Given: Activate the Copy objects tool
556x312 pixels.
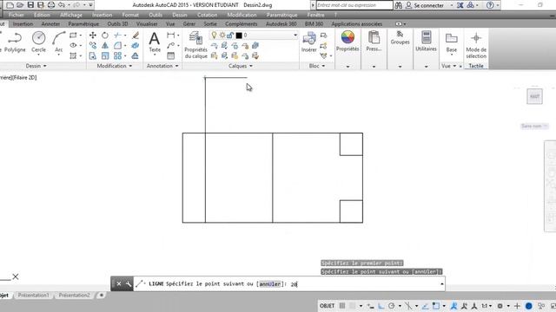Looking at the screenshot, I should [93, 46].
